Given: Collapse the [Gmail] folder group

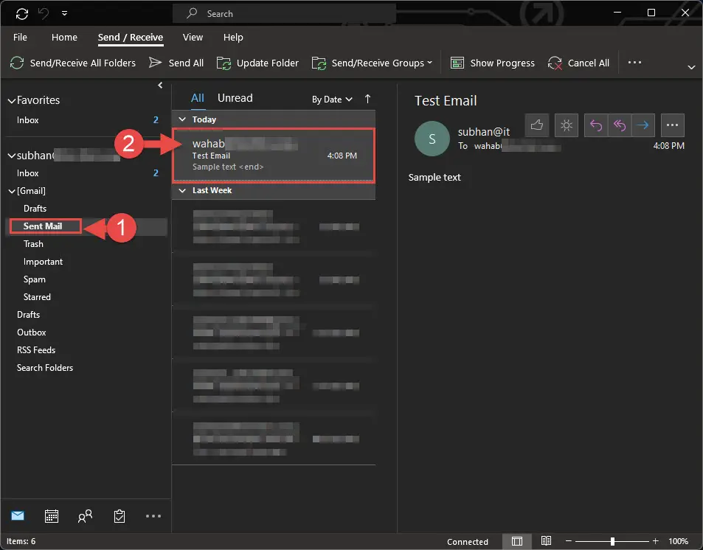Looking at the screenshot, I should pos(12,192).
